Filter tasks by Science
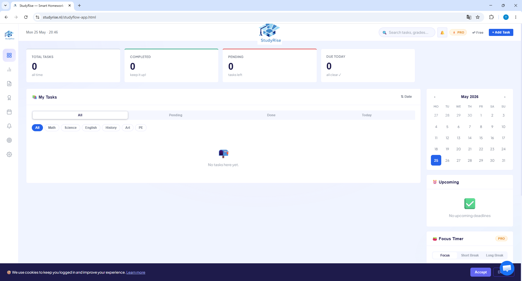 71,128
